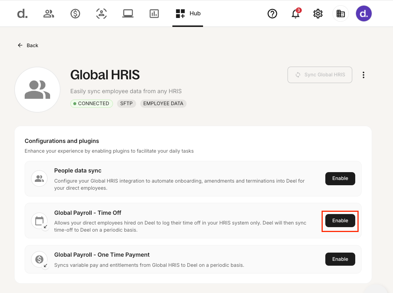Enable the People data sync plugin
Screen dimensions: 393x293
(x=340, y=178)
